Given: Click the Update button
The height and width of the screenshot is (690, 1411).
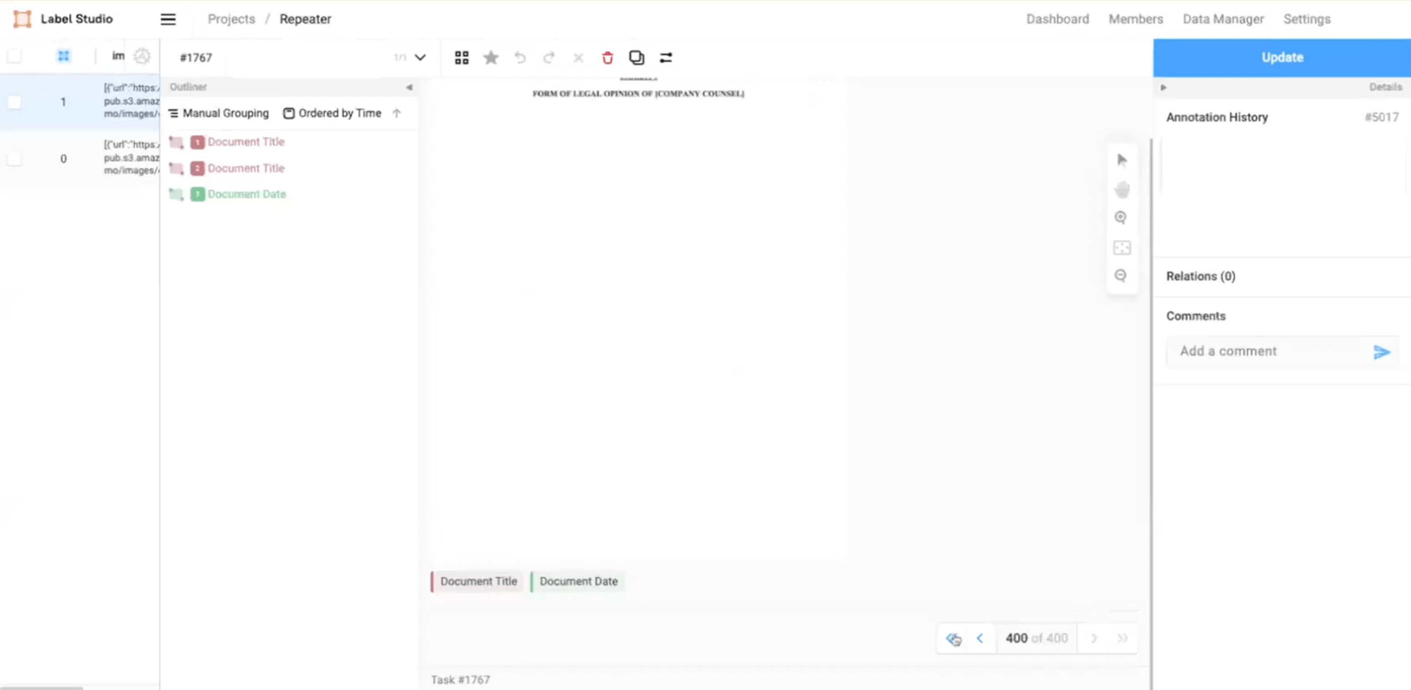Looking at the screenshot, I should pyautogui.click(x=1282, y=57).
